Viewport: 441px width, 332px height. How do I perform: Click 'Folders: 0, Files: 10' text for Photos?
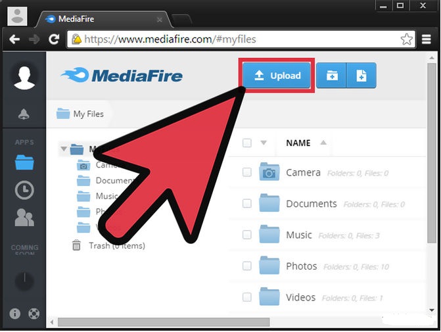pos(356,267)
